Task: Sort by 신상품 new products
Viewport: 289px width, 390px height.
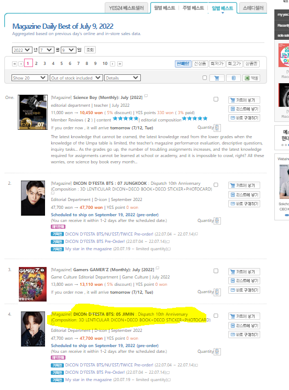Action: [x=200, y=64]
